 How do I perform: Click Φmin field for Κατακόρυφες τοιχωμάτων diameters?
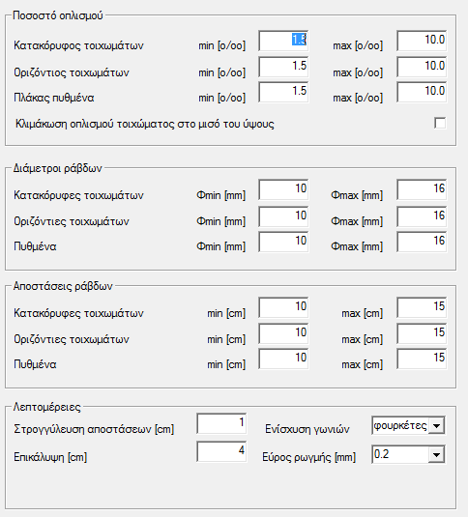pyautogui.click(x=283, y=189)
